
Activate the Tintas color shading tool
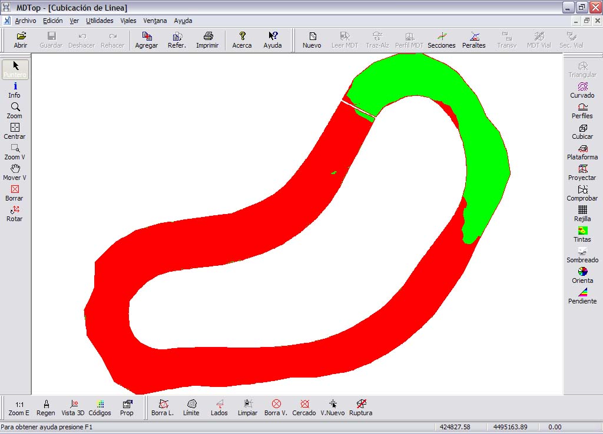pos(582,235)
